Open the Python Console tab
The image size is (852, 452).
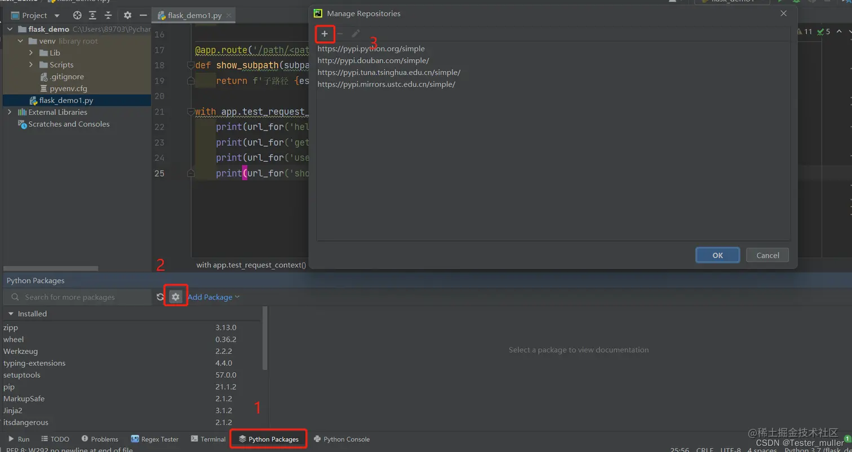[341, 439]
